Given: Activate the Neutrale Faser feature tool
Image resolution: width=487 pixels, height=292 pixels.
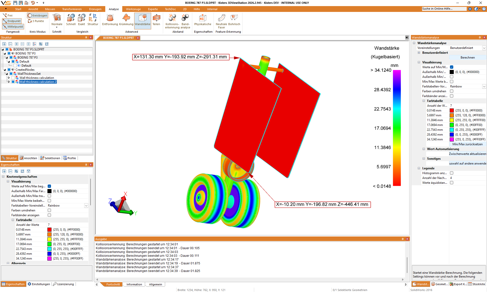Looking at the screenshot, I should (221, 21).
